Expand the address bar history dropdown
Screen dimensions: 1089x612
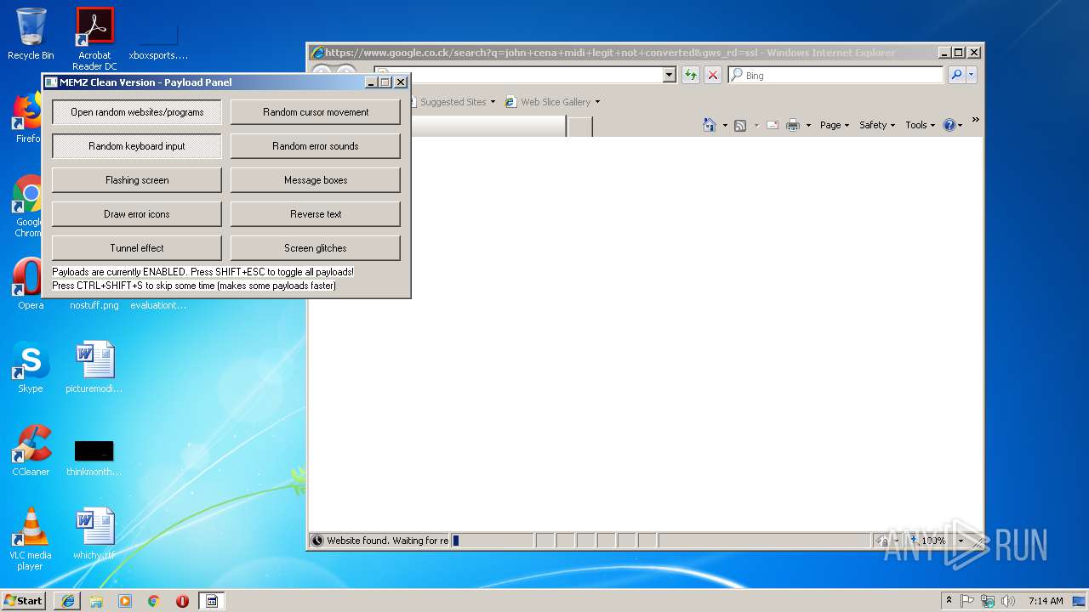click(x=670, y=75)
